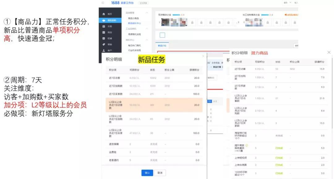The image size is (334, 179).
Task: Tick the empty checkbox below the product row
Action: point(162,35)
